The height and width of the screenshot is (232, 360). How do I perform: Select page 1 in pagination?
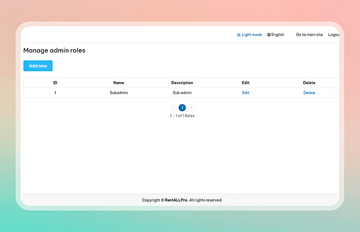pos(182,107)
